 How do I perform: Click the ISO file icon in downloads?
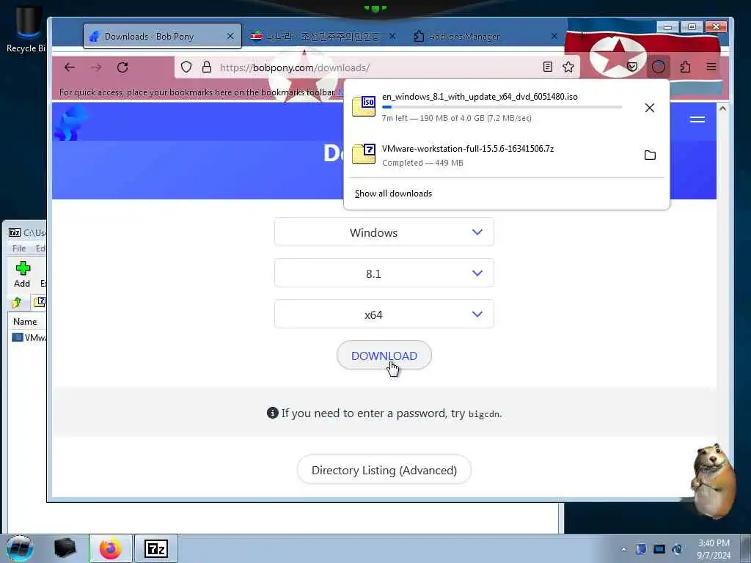(x=364, y=106)
